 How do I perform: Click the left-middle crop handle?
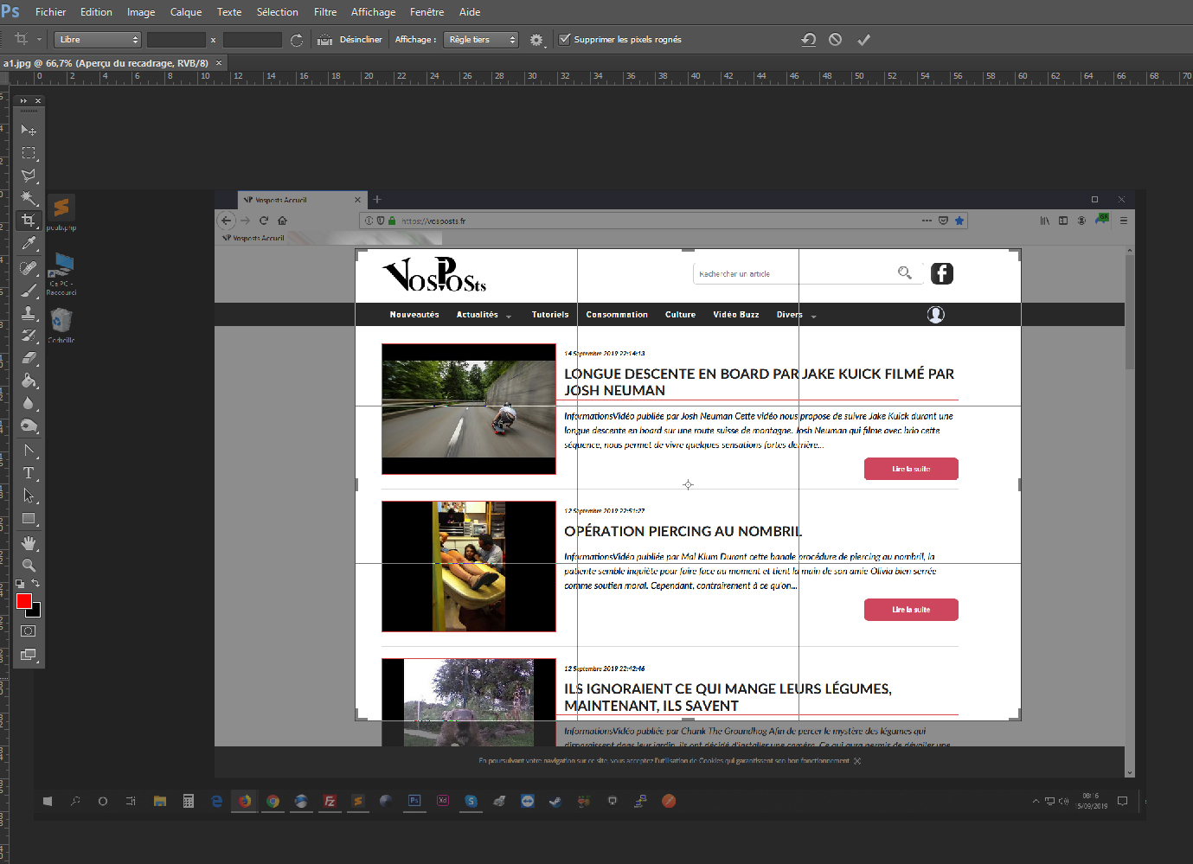[356, 485]
